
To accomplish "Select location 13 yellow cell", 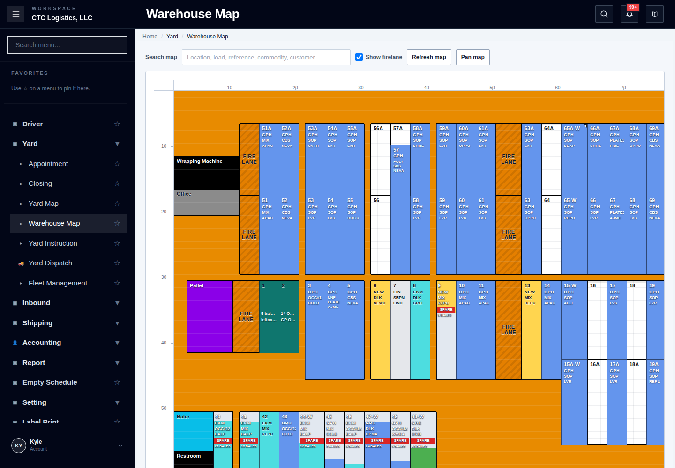I will [x=532, y=330].
